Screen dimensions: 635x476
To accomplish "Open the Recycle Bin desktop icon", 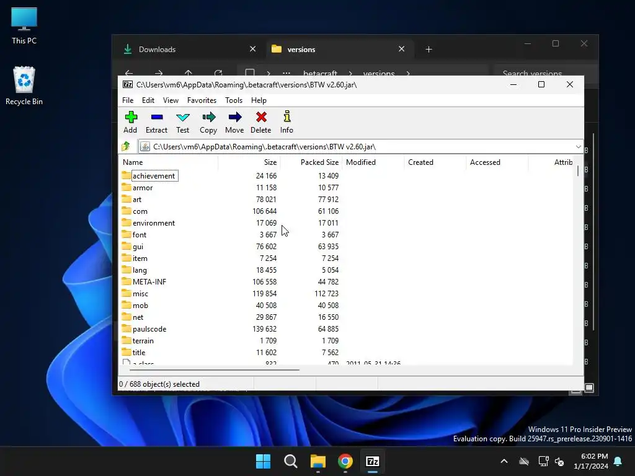I will click(x=24, y=86).
